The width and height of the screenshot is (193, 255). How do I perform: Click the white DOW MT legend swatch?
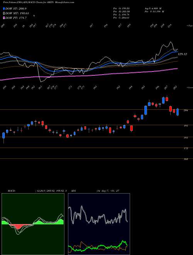pyautogui.click(x=4, y=13)
